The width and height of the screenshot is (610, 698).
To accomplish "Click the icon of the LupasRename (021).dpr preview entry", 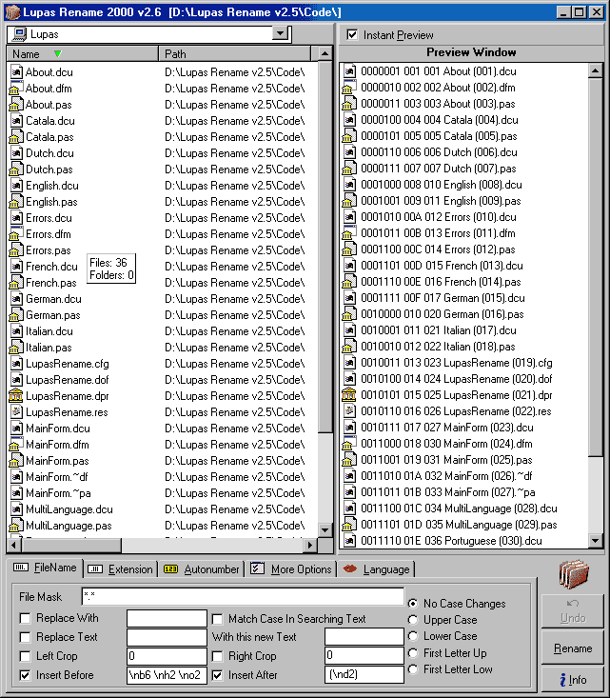I will point(349,395).
